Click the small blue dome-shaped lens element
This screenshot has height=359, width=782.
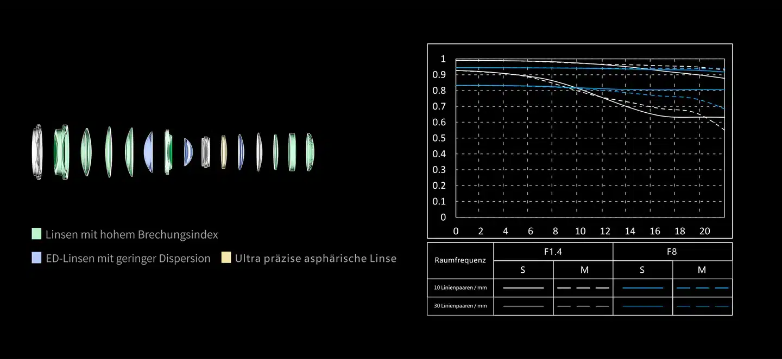click(x=187, y=152)
